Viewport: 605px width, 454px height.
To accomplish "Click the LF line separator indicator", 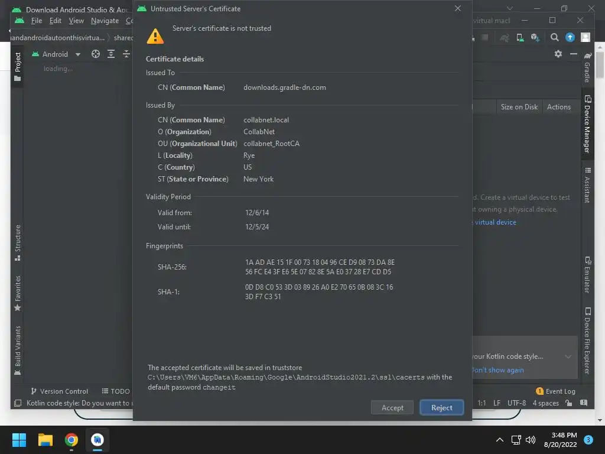I will tap(496, 403).
